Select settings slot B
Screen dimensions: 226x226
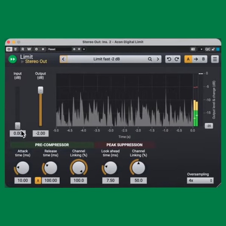click(203, 59)
